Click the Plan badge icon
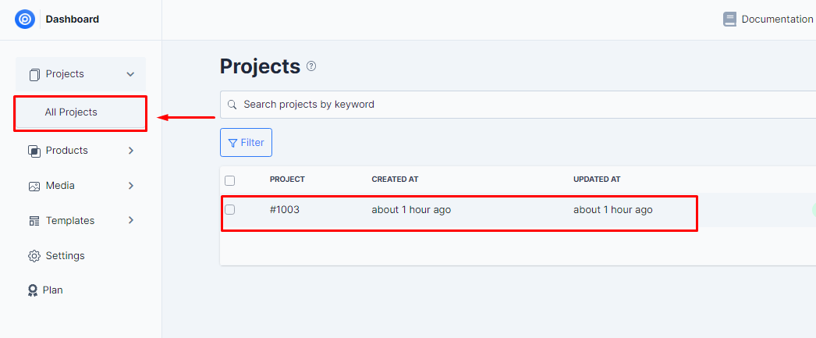Image resolution: width=816 pixels, height=338 pixels. tap(33, 290)
